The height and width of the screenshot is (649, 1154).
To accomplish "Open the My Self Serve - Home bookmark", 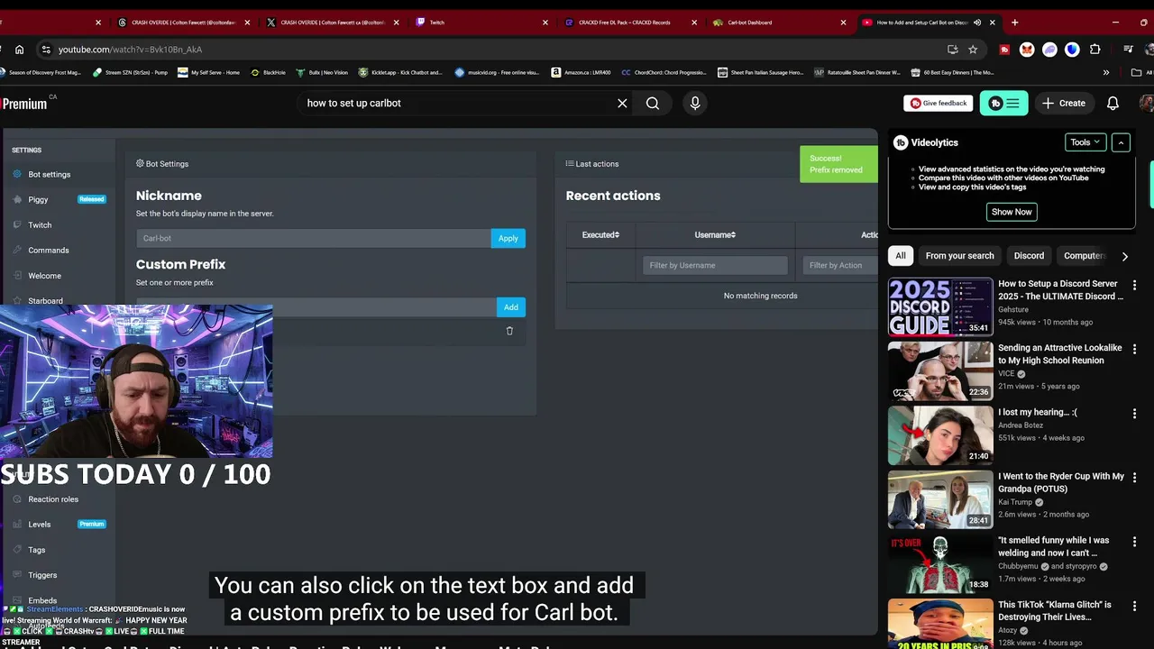I will point(208,72).
